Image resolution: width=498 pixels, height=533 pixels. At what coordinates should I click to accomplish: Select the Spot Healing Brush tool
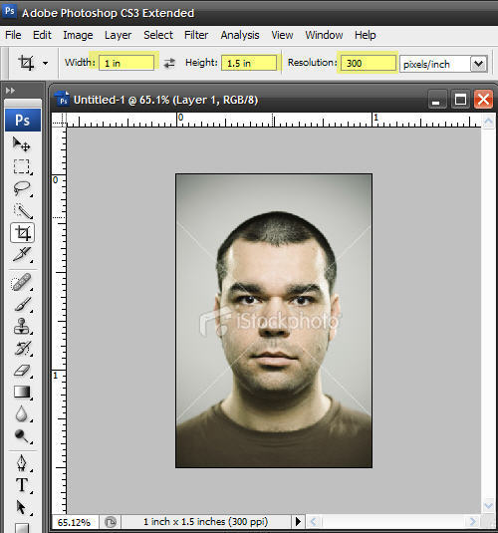22,282
